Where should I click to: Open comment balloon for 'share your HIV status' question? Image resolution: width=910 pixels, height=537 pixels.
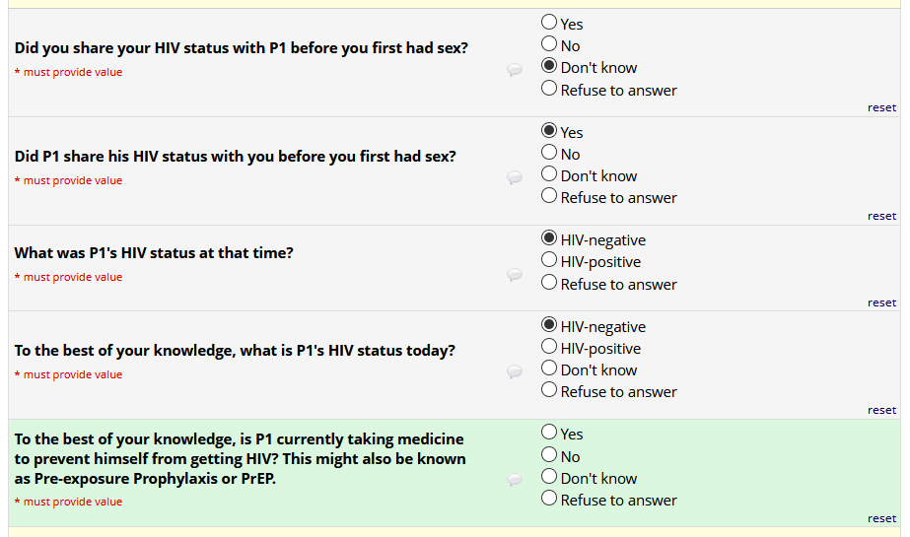coord(514,70)
